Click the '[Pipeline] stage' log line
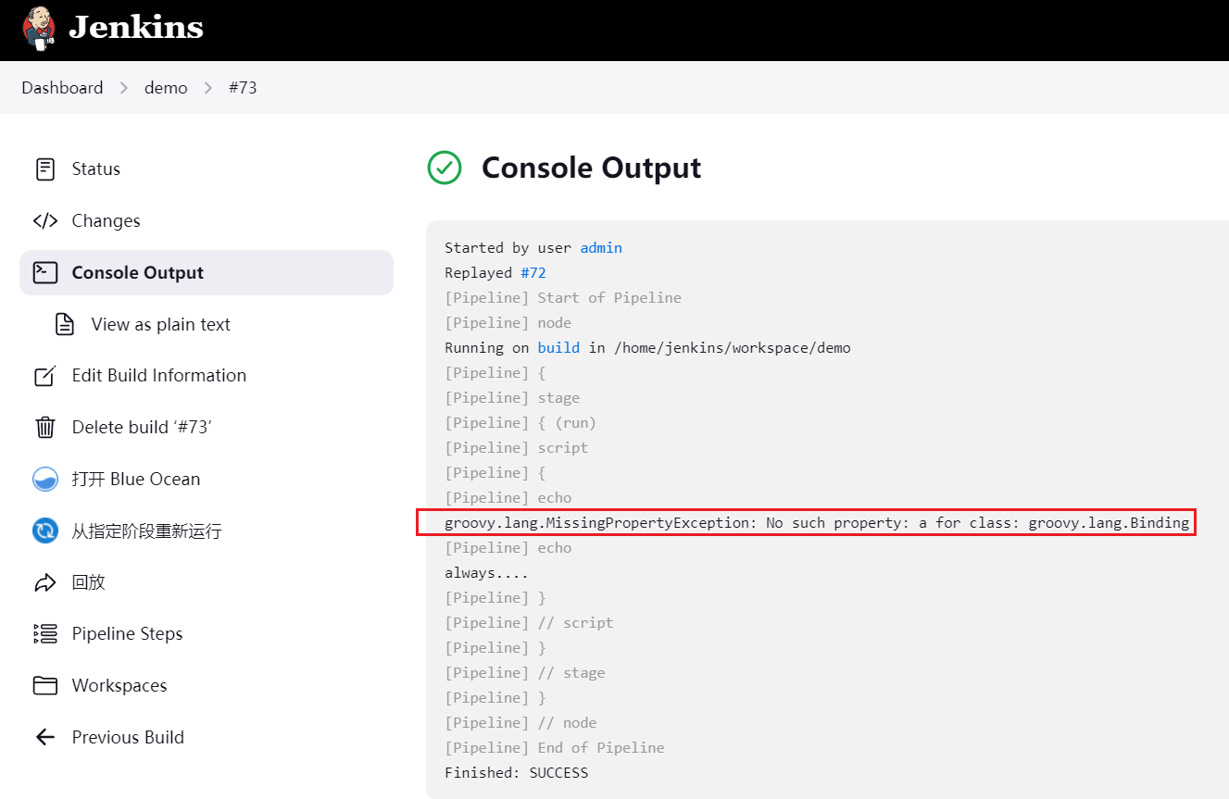 512,398
